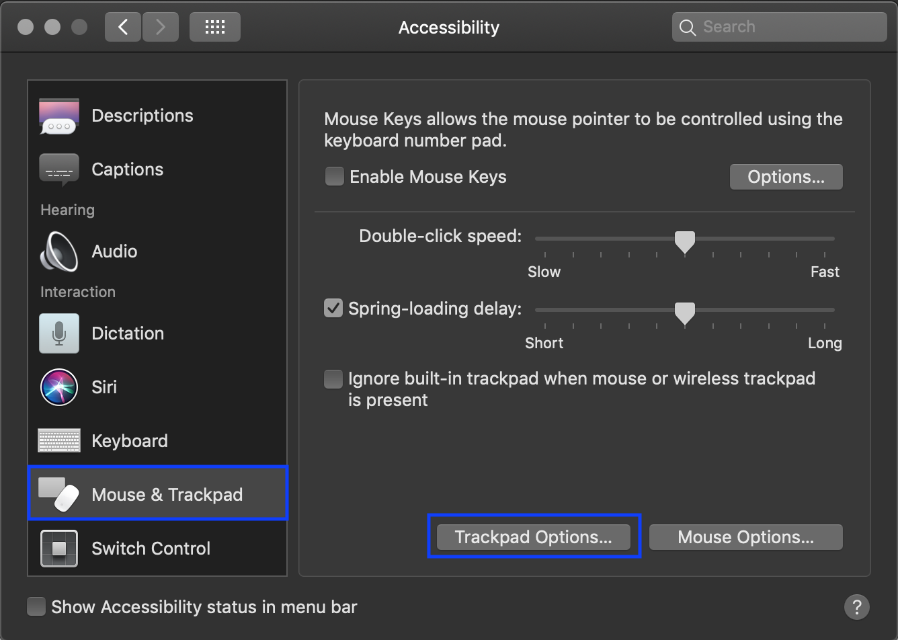Go back with the left arrow button
This screenshot has width=898, height=640.
[123, 27]
